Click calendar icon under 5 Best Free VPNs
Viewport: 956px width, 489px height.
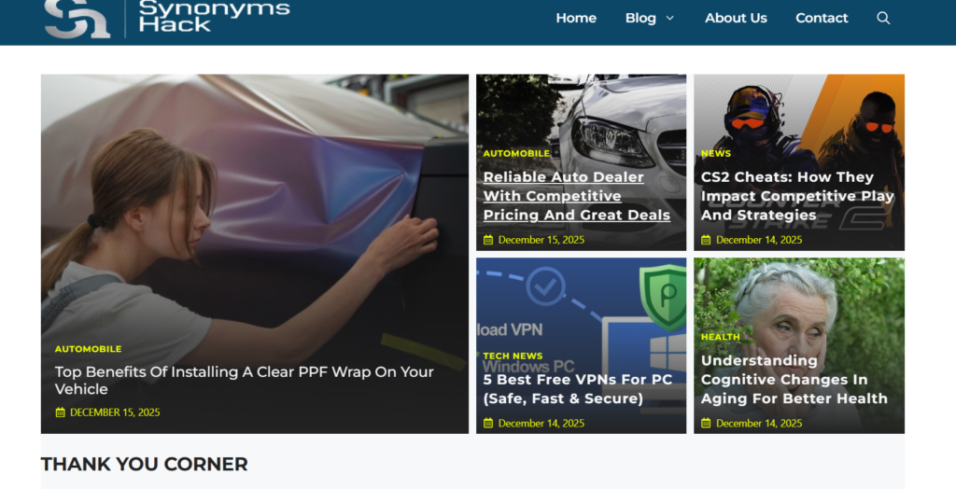[488, 423]
